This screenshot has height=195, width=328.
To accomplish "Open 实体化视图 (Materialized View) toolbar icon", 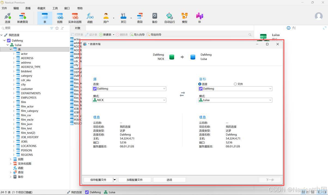I will pos(75,18).
